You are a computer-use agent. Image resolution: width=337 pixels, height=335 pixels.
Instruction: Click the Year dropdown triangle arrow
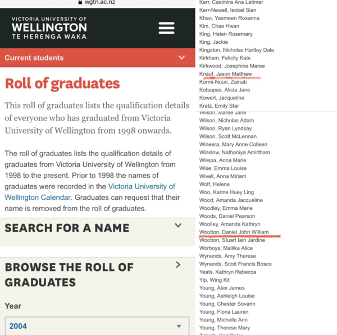179,326
